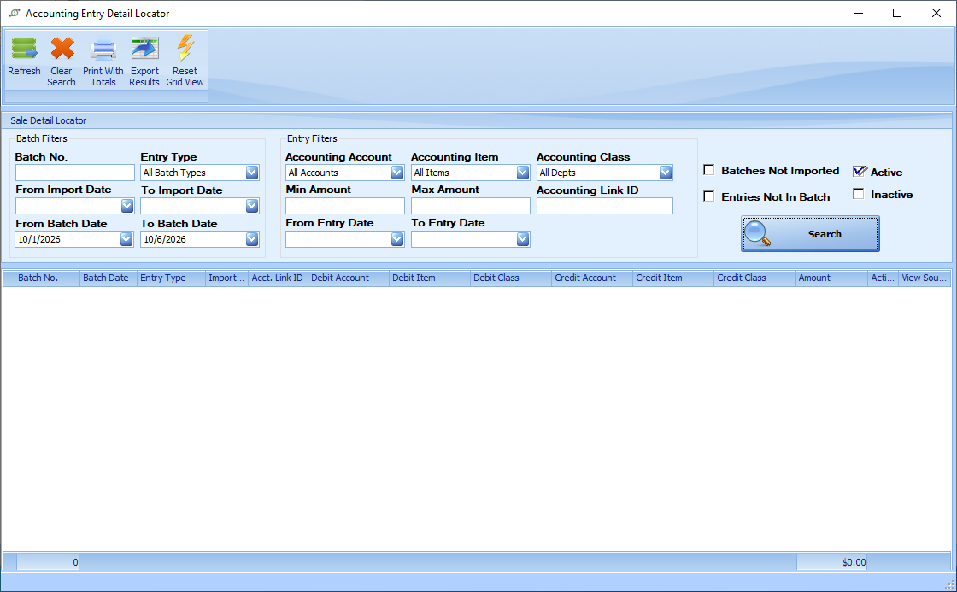Click the Debit Class column header
The image size is (957, 592).
tap(511, 278)
